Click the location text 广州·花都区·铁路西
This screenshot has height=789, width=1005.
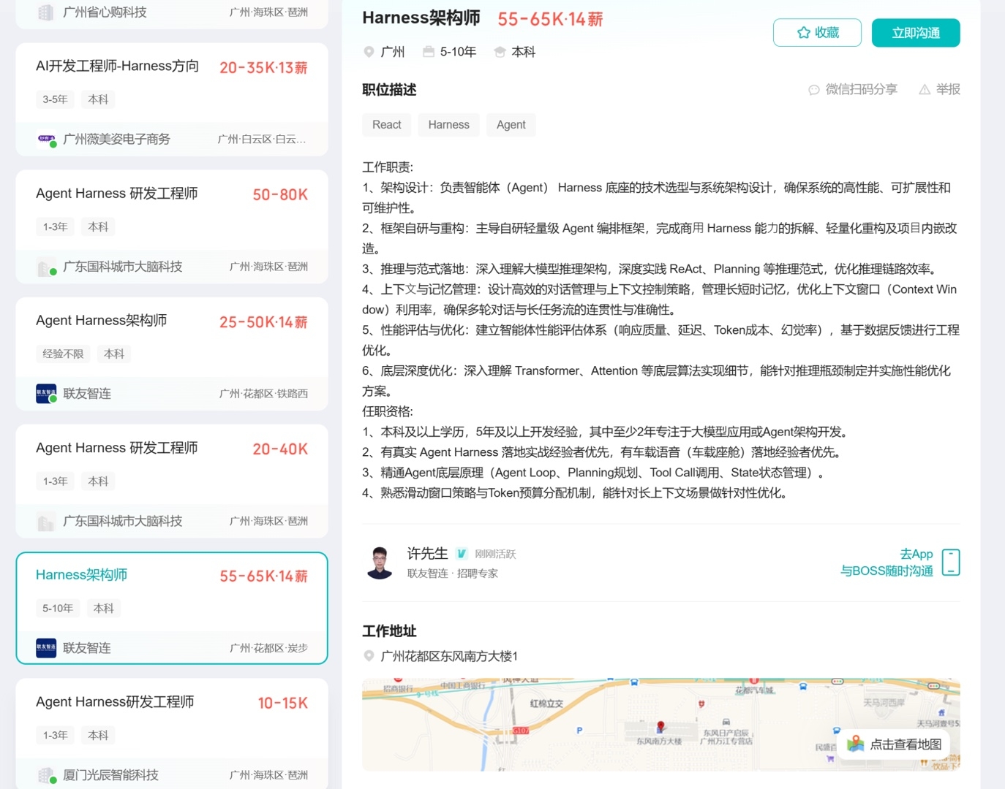tap(263, 394)
